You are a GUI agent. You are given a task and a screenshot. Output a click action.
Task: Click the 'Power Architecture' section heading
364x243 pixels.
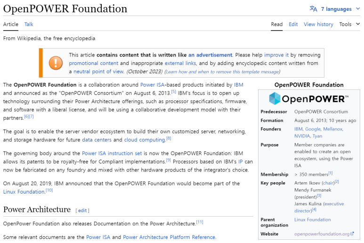coord(37,210)
